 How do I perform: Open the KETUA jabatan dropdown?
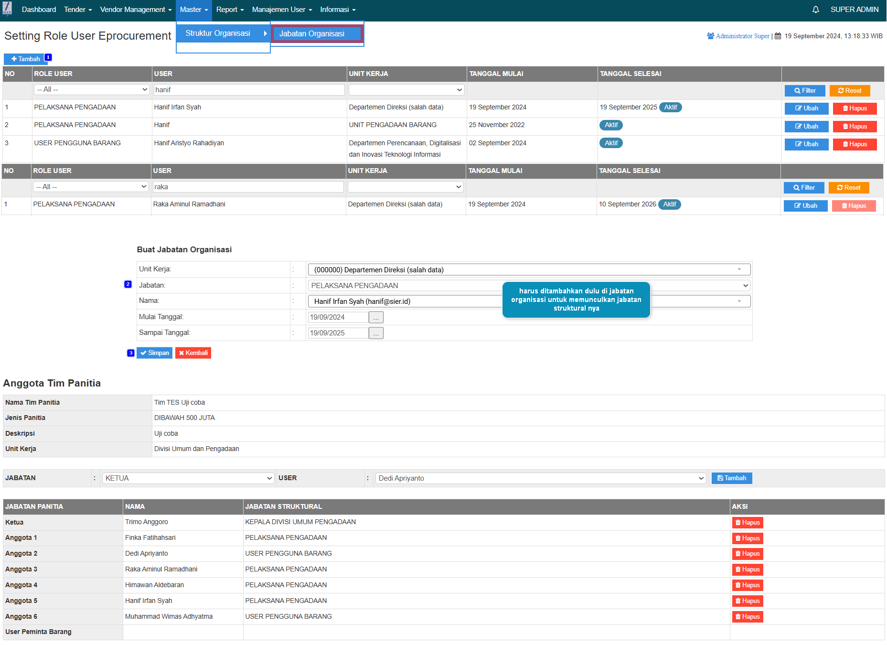188,478
